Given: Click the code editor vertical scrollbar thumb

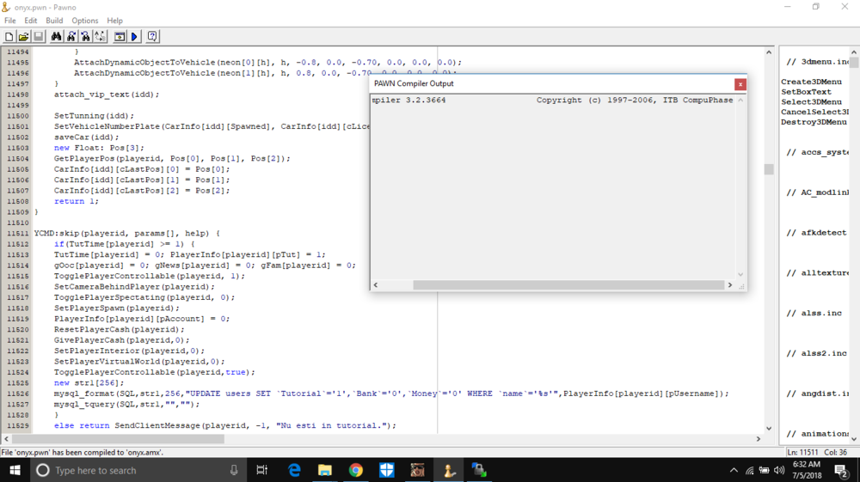Looking at the screenshot, I should [768, 169].
